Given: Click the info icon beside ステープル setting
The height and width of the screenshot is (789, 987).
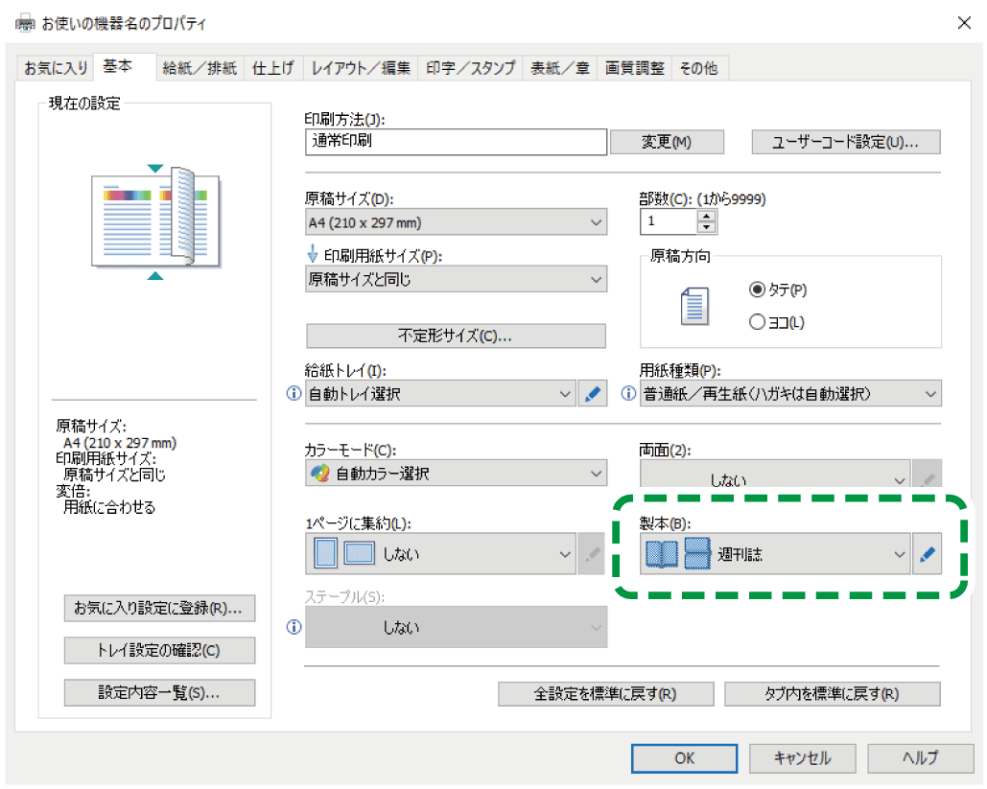Looking at the screenshot, I should (294, 627).
